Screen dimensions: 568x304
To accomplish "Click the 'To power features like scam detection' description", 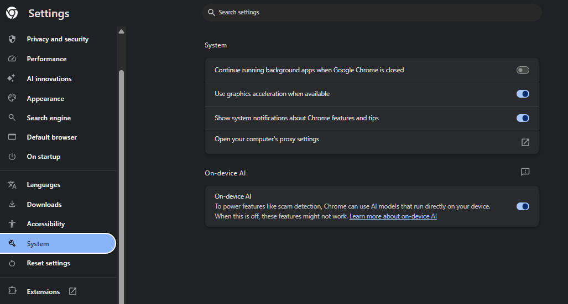I will (352, 211).
